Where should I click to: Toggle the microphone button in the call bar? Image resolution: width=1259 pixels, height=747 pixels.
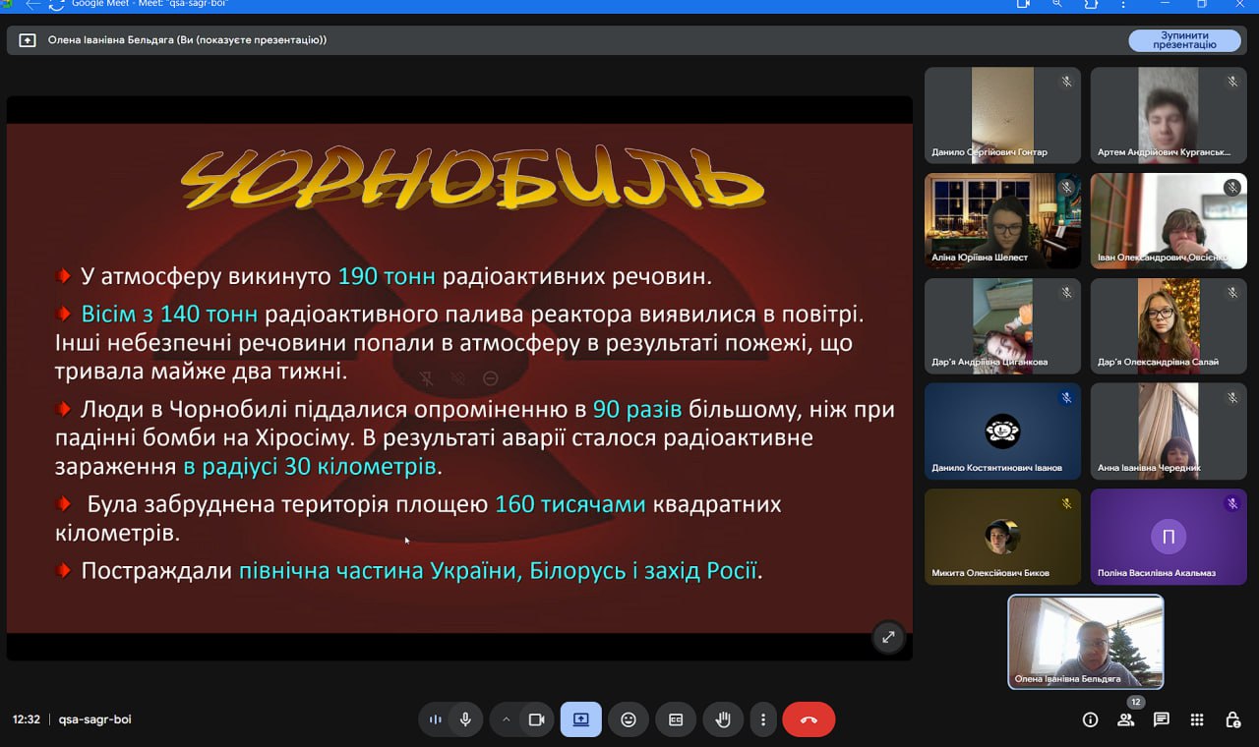pos(465,719)
